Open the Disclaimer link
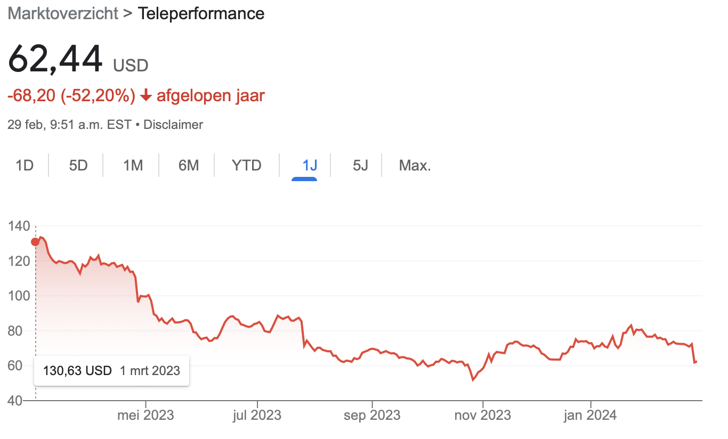728x439 pixels. coord(173,125)
